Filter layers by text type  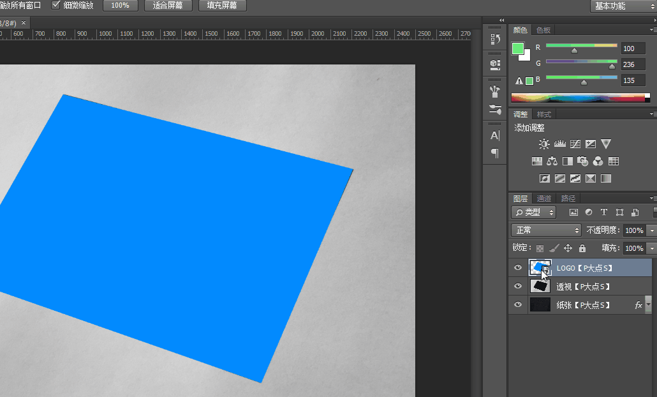click(x=603, y=213)
